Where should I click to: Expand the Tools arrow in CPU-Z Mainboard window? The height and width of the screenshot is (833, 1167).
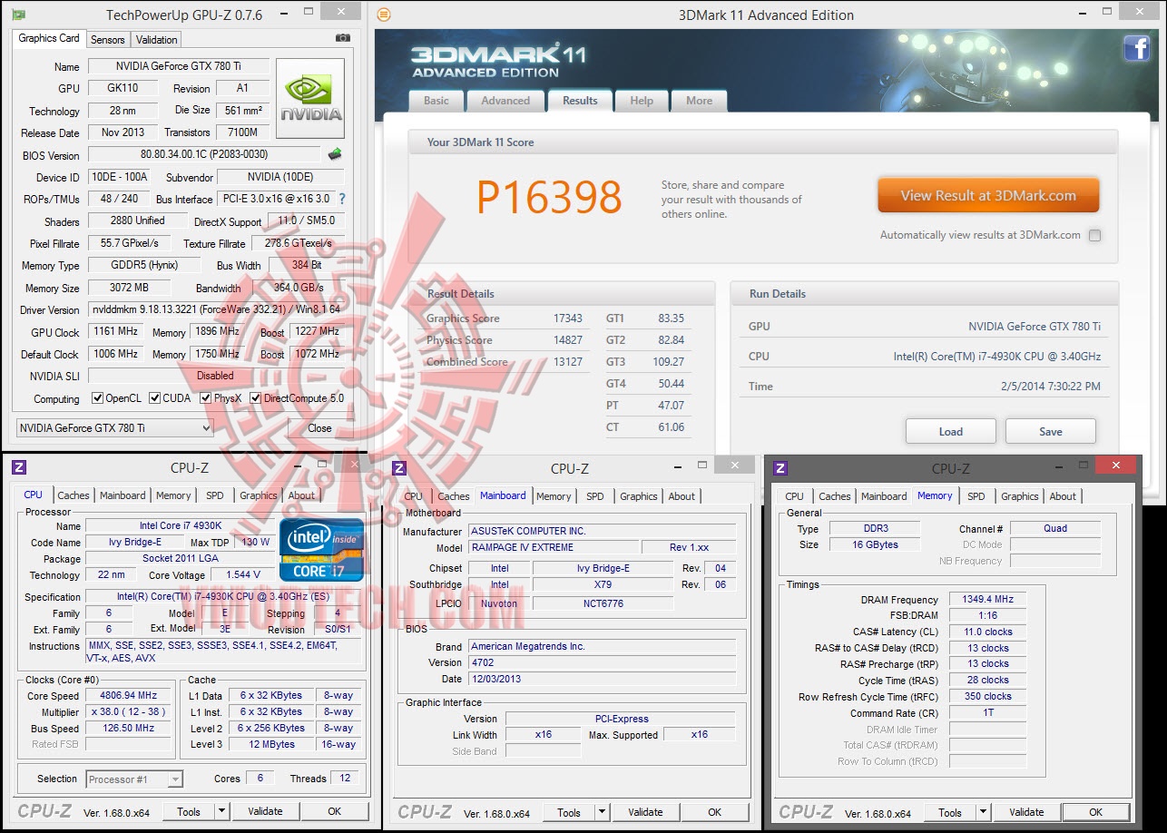tap(601, 812)
